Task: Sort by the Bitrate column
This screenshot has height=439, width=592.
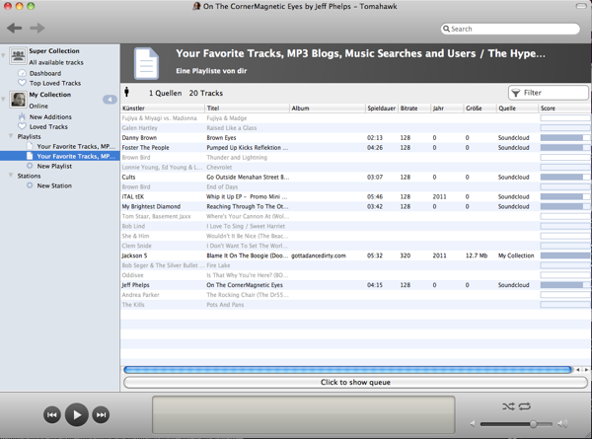Action: click(414, 109)
